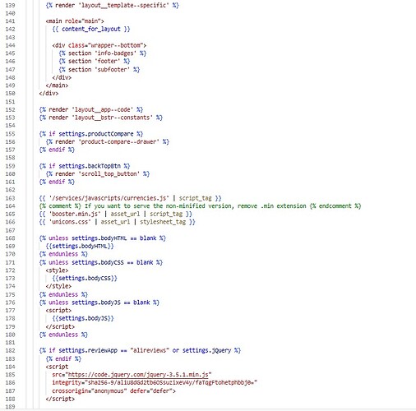
Task: Click the opening <style> tag
Action: click(57, 270)
